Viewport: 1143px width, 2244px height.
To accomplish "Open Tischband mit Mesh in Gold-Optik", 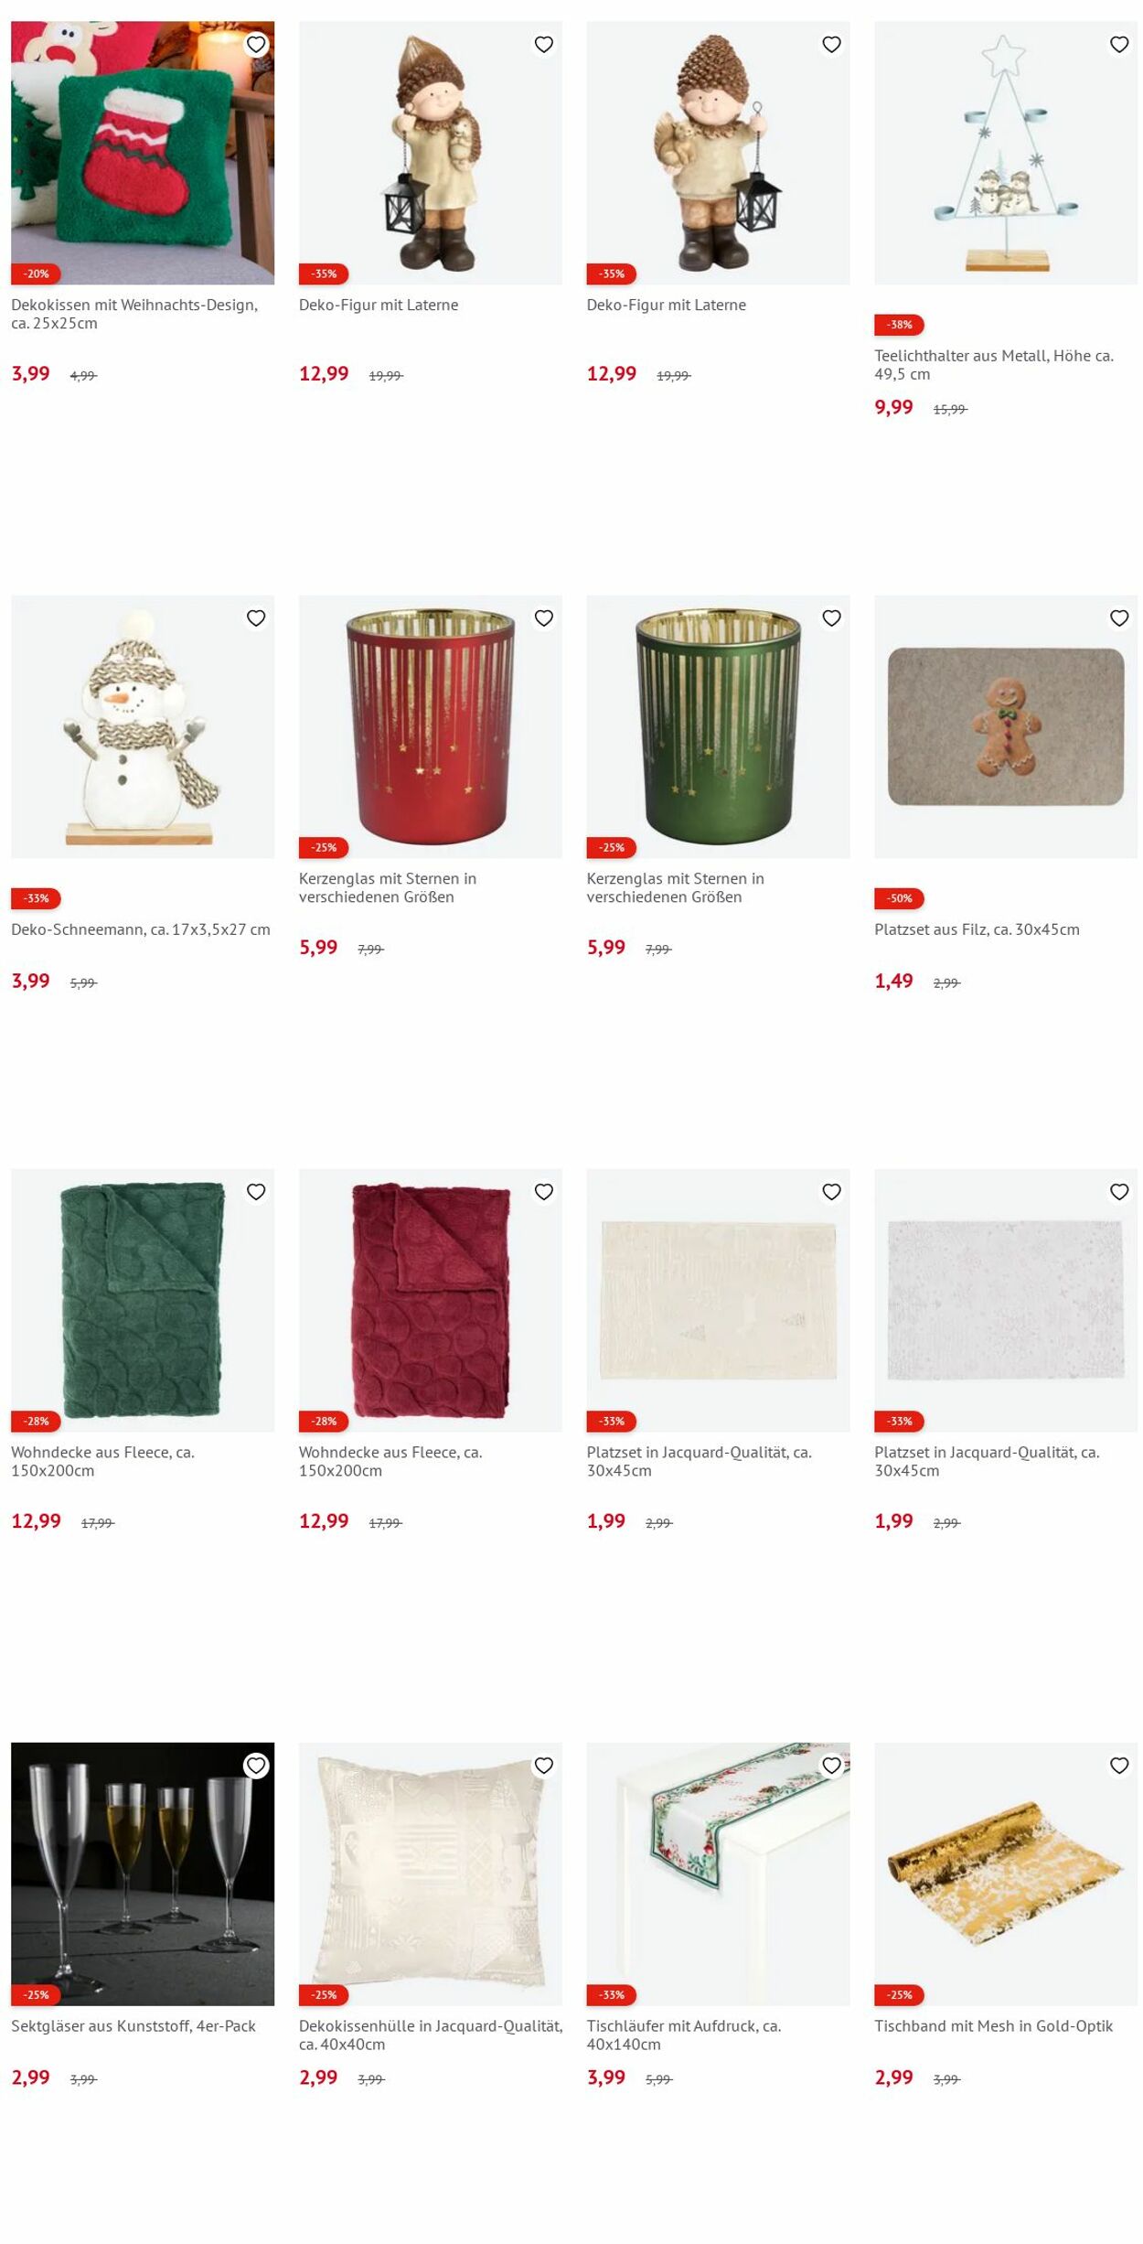I will [x=994, y=2025].
